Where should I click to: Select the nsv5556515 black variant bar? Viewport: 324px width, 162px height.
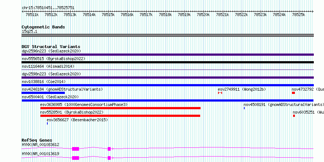[x=167, y=62]
